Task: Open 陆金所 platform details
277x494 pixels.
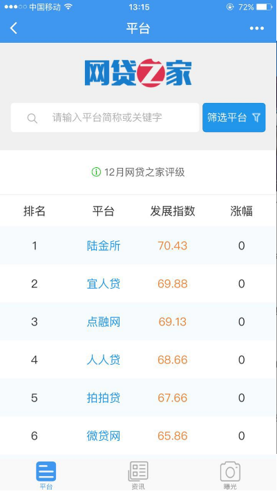Action: tap(104, 246)
